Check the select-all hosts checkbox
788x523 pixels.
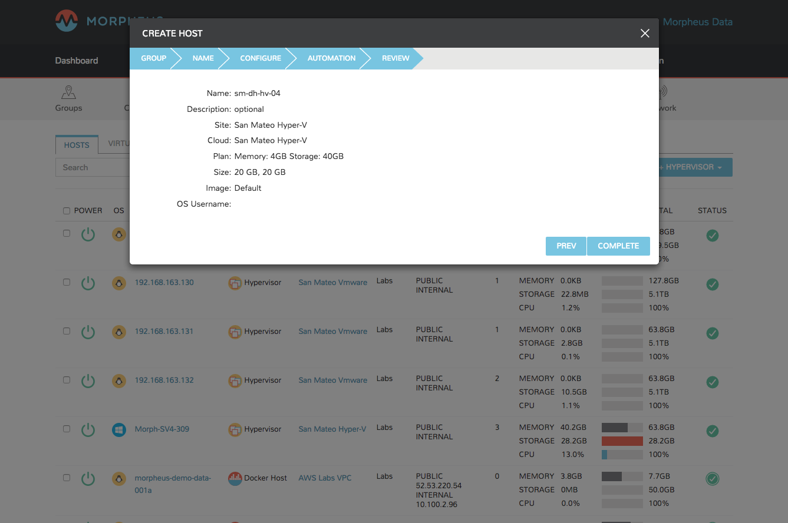tap(67, 211)
